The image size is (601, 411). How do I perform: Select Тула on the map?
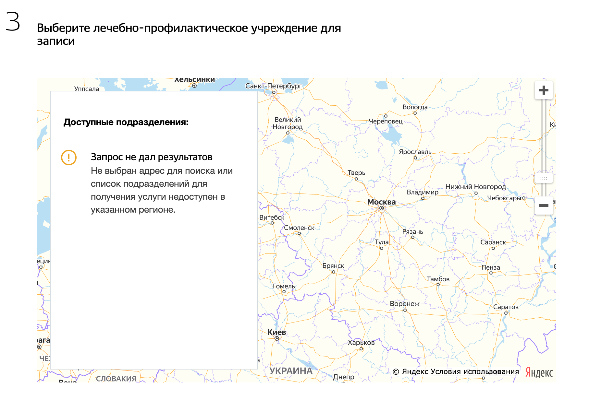coord(382,242)
